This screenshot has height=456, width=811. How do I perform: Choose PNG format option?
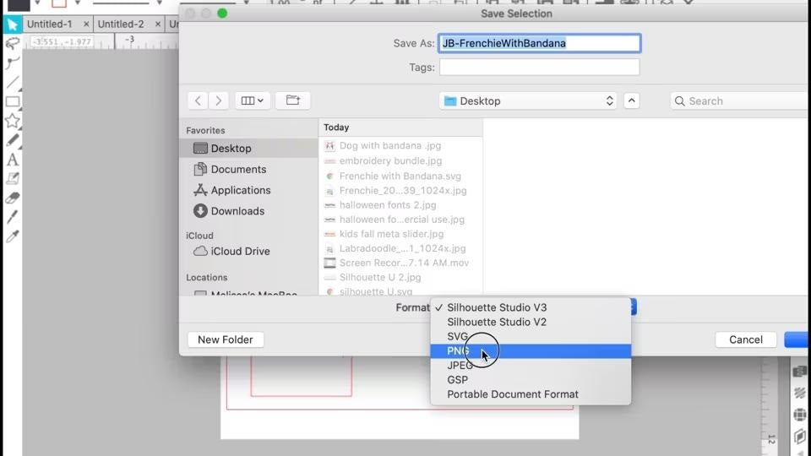point(531,351)
